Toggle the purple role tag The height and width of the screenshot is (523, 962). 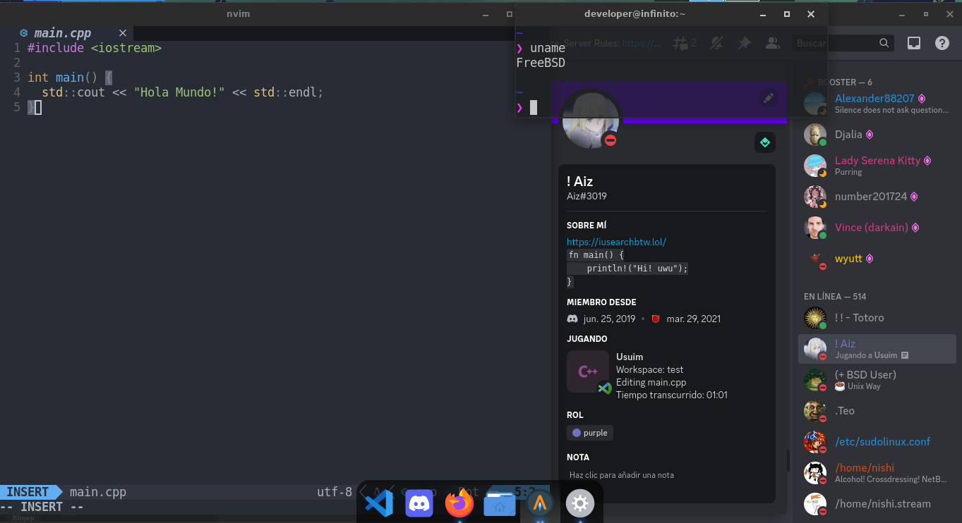(590, 433)
